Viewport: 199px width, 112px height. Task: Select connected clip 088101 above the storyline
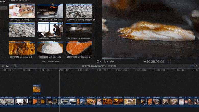(x=37, y=90)
